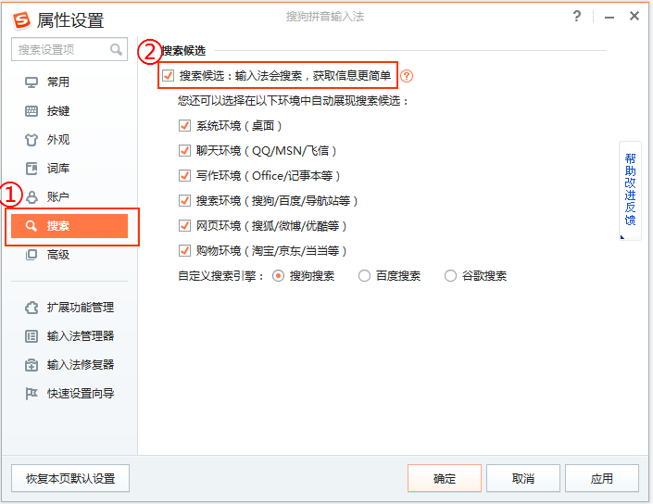Switch to the 账户 account tab

tap(58, 197)
